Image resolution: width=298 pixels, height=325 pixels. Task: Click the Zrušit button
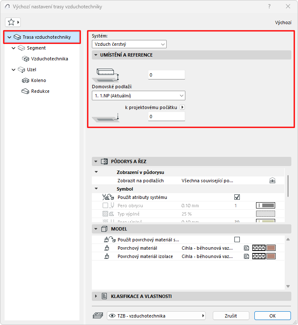tap(231, 316)
